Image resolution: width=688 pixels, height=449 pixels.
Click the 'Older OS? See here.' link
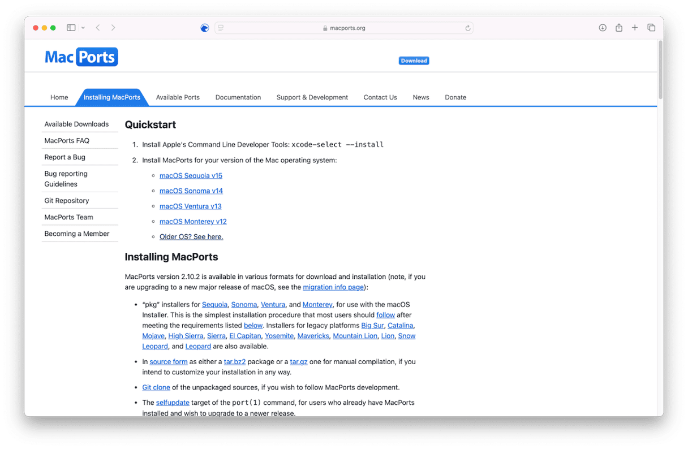(x=191, y=236)
